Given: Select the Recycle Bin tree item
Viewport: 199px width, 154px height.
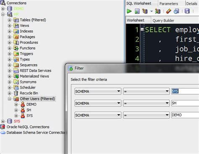Looking at the screenshot, I should 29,93.
